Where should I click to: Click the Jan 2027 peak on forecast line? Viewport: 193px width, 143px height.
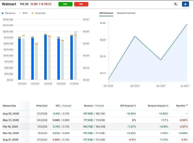(x=135, y=36)
